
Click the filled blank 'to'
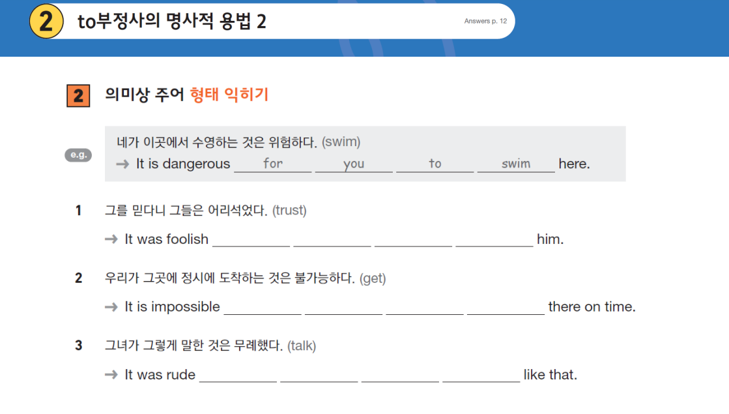point(435,164)
